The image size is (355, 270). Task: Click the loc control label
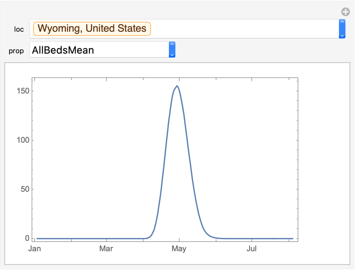point(19,29)
